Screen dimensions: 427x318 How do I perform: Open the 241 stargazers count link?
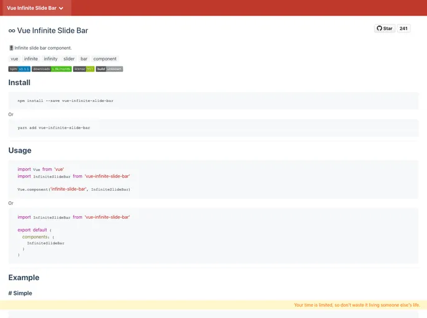pyautogui.click(x=403, y=29)
